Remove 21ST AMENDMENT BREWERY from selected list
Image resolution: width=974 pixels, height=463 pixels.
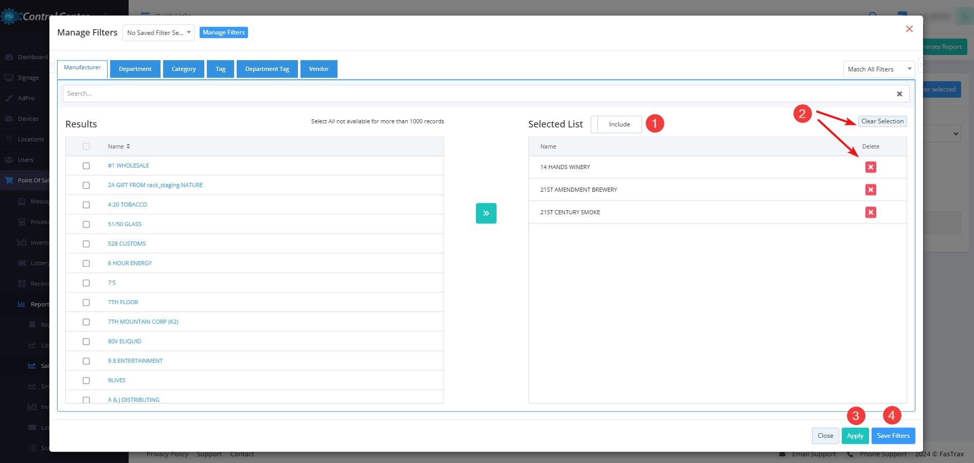871,190
